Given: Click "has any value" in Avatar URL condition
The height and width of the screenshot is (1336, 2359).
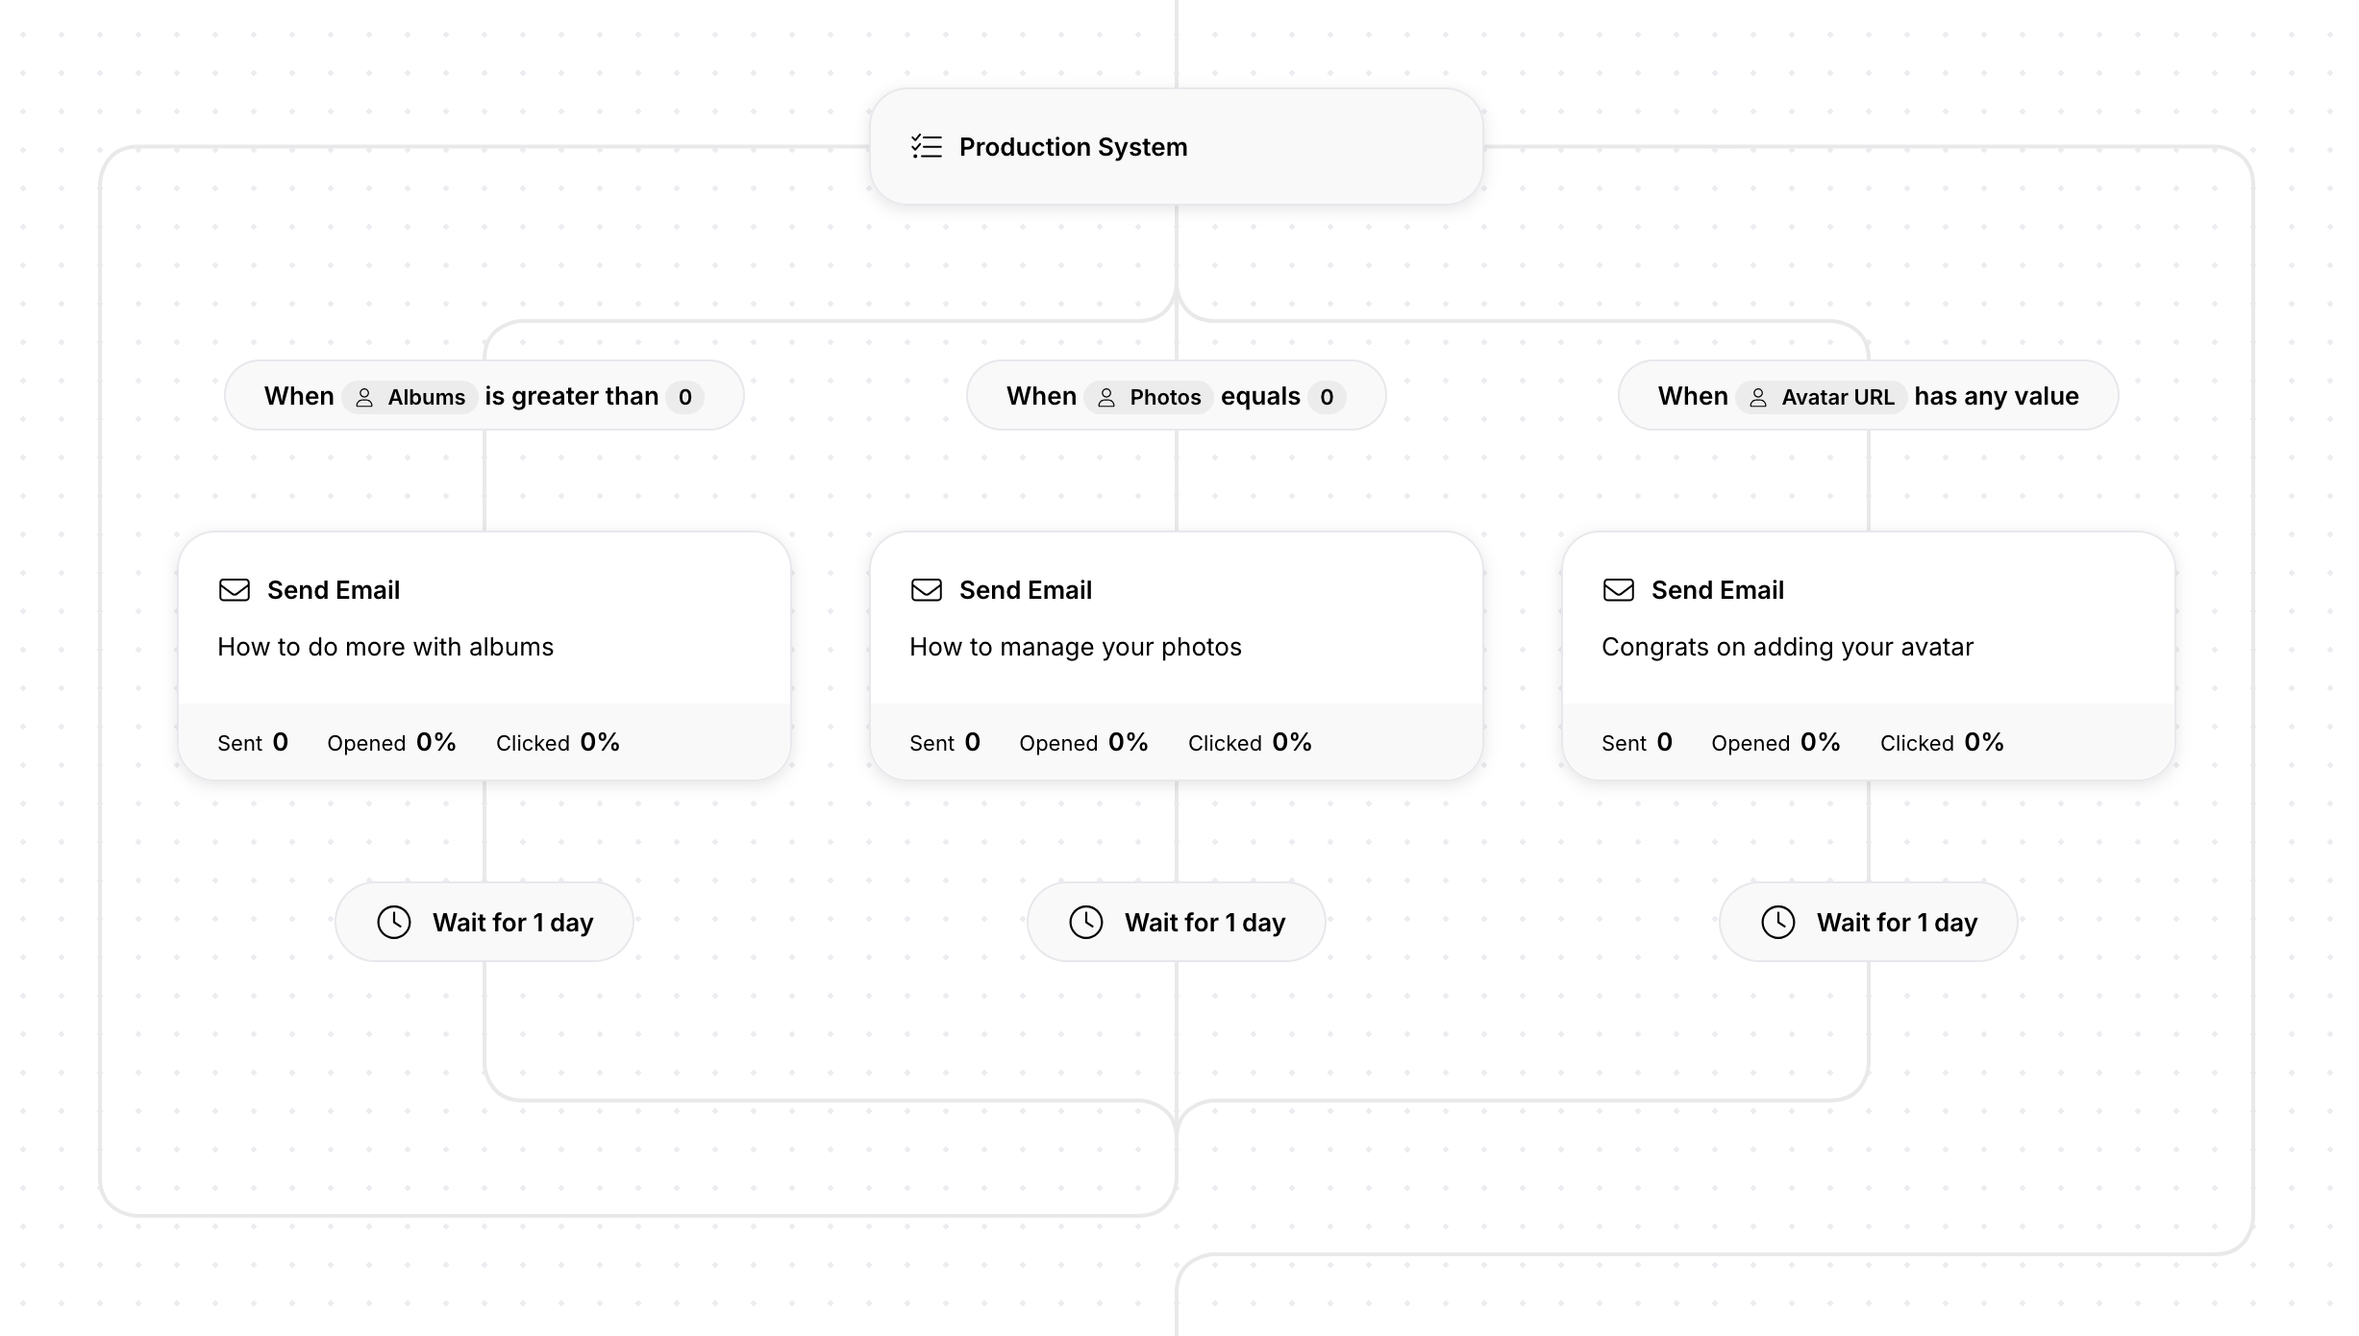Looking at the screenshot, I should click(1995, 396).
